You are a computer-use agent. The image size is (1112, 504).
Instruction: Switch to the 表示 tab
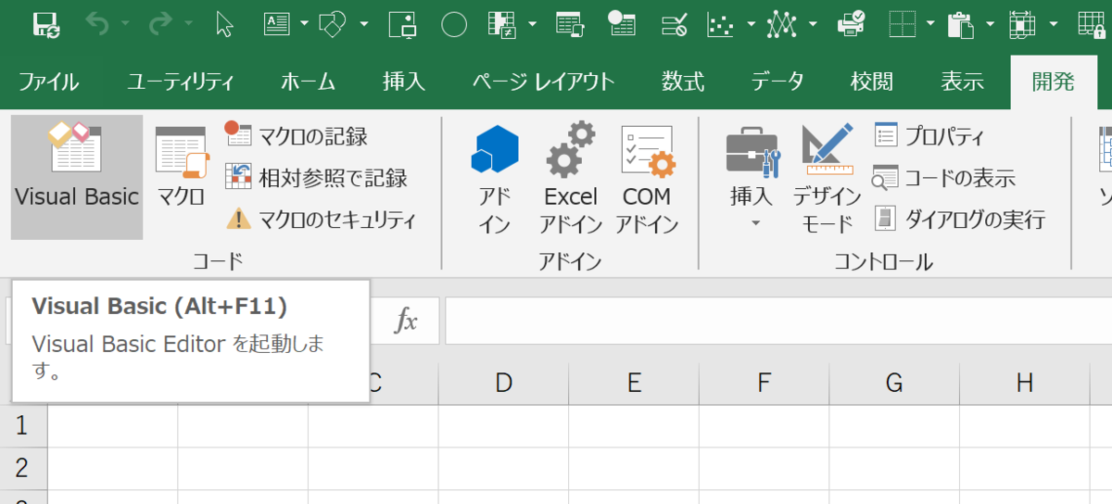coord(962,82)
